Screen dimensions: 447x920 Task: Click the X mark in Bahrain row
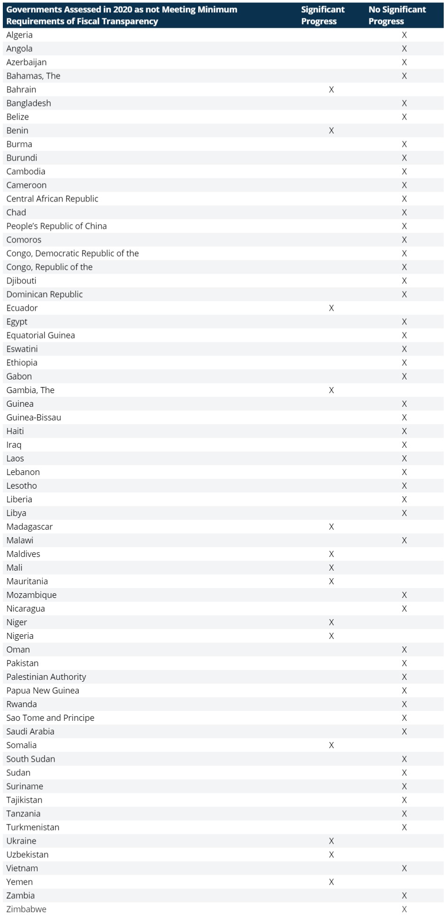(x=331, y=89)
